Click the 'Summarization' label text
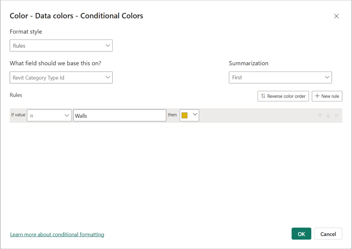The image size is (352, 249). tap(248, 63)
